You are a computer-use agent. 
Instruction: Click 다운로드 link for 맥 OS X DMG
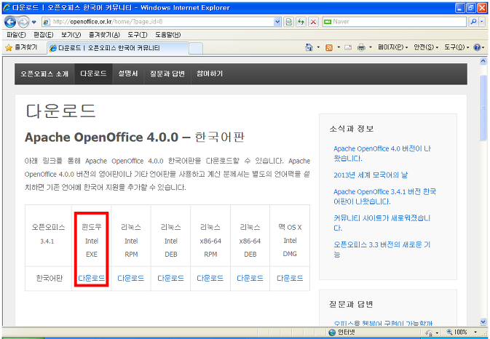pos(290,278)
